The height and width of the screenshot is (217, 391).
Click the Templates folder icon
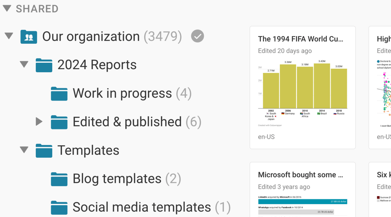[44, 151]
